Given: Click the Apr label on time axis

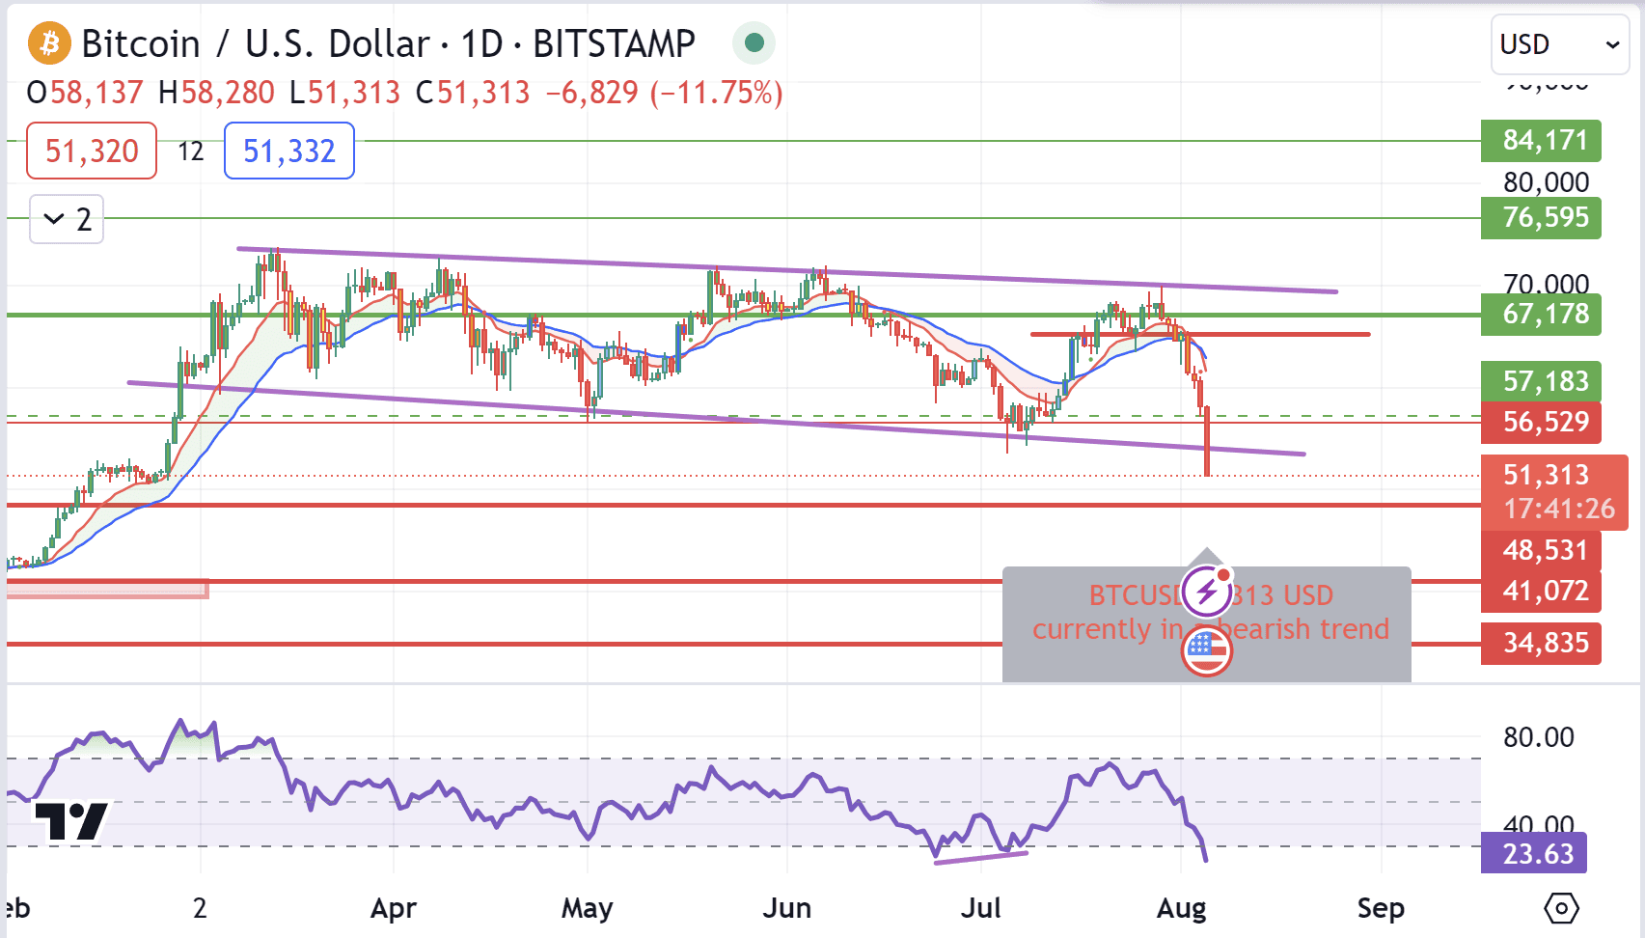Looking at the screenshot, I should (394, 908).
